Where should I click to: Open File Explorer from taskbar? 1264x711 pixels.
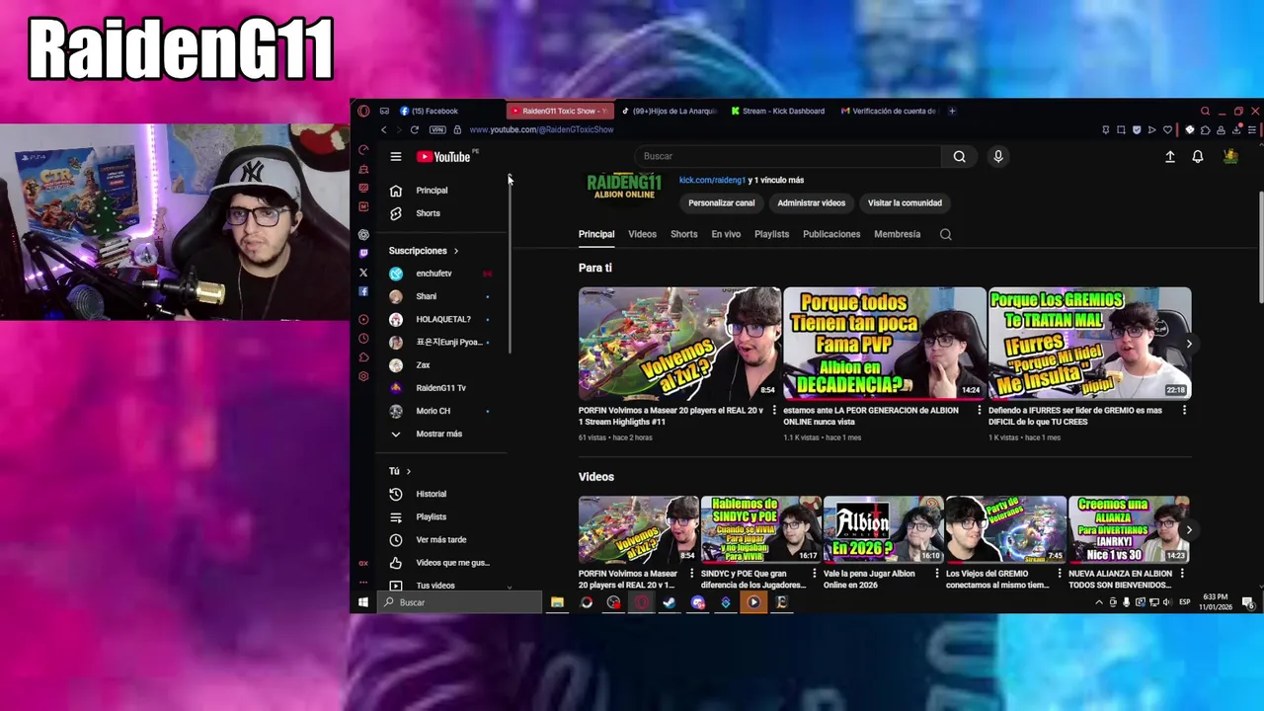(x=557, y=602)
